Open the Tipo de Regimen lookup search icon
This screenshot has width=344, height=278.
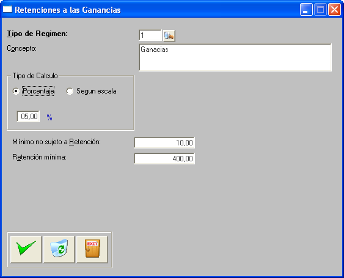coord(169,35)
